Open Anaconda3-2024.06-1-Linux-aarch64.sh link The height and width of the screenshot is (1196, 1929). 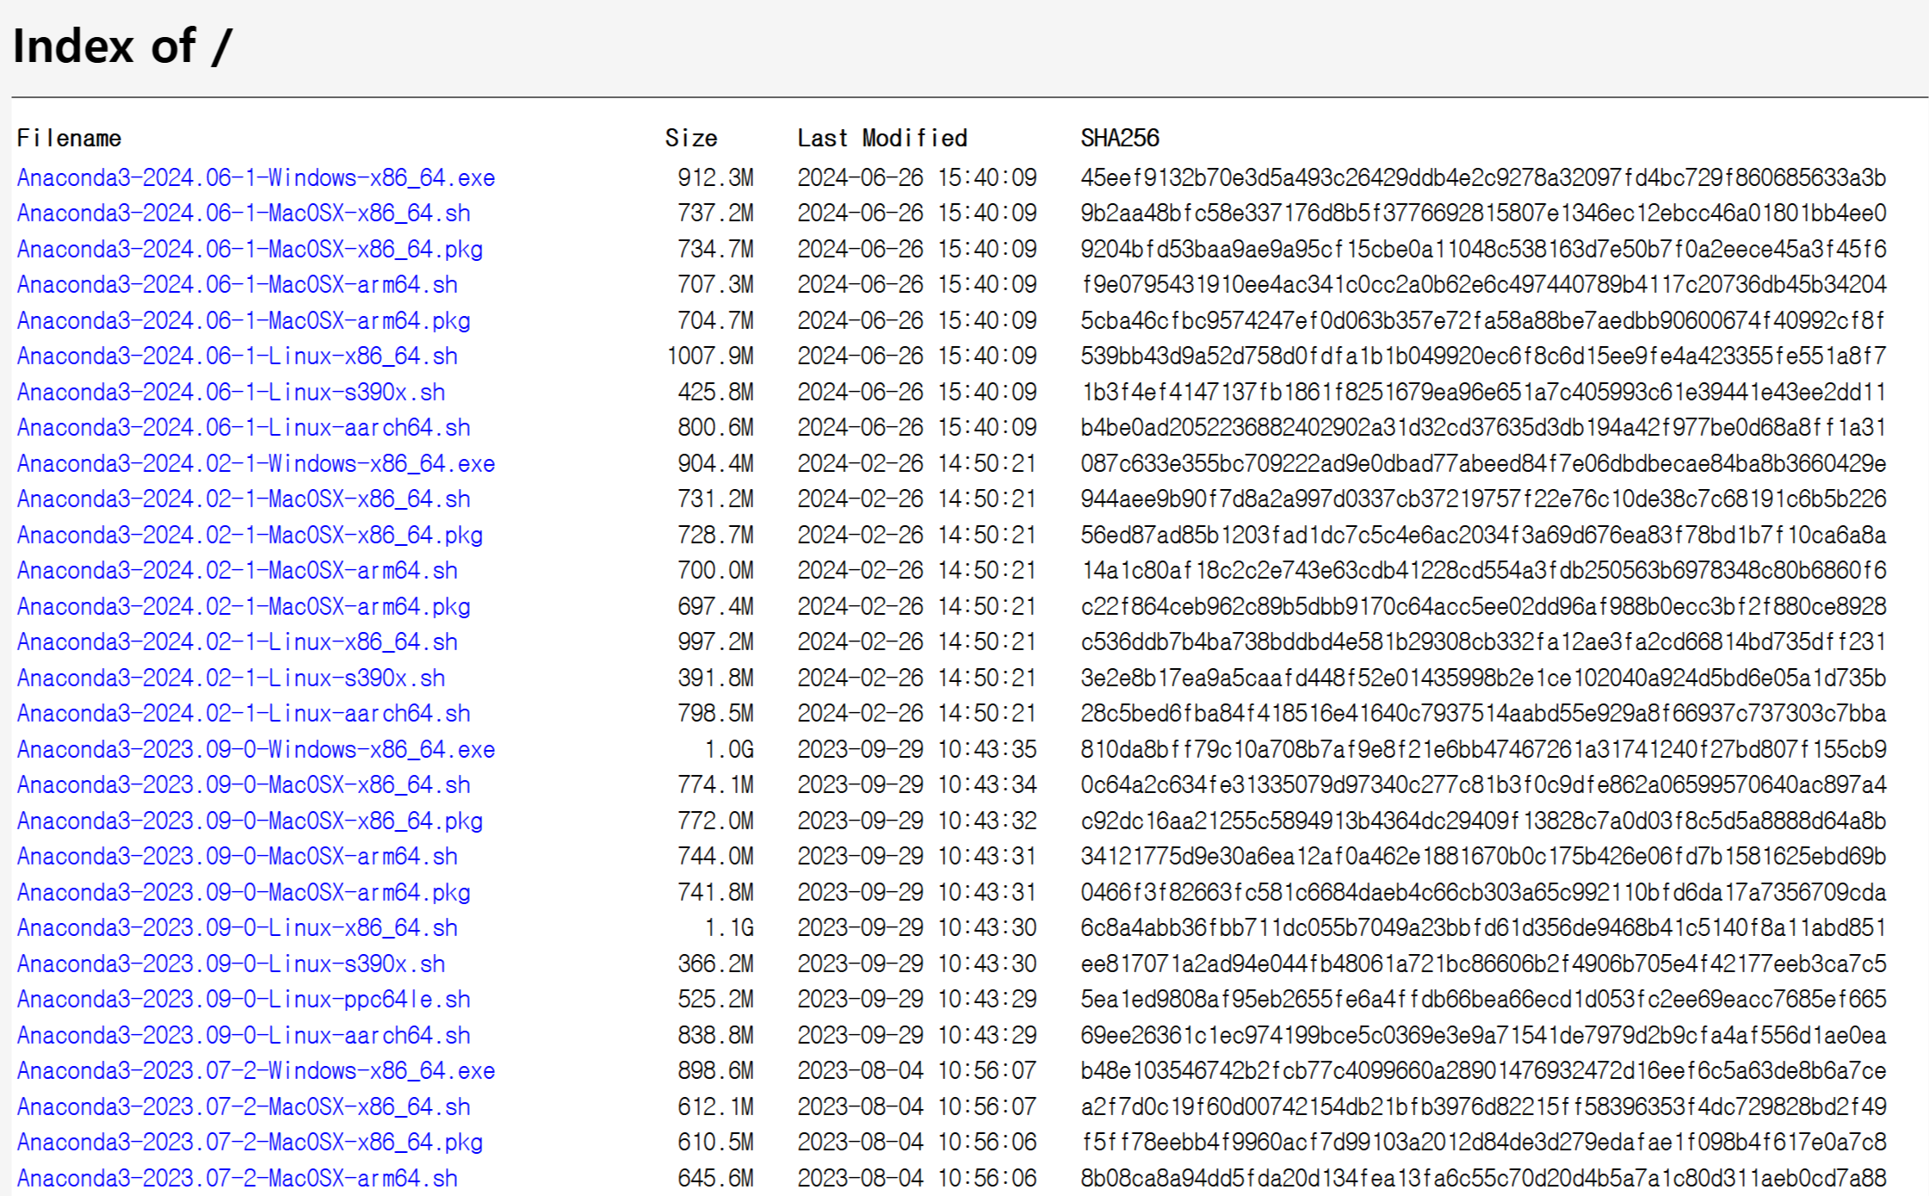click(244, 428)
